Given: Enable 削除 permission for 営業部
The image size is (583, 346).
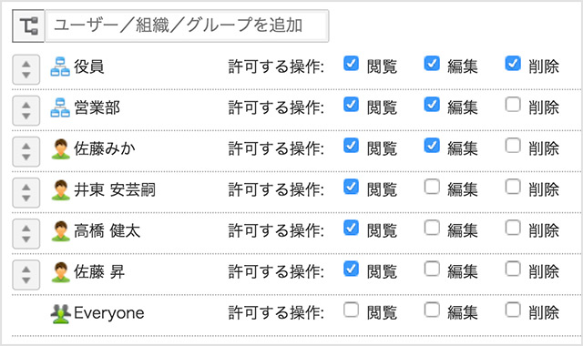Looking at the screenshot, I should click(x=513, y=105).
